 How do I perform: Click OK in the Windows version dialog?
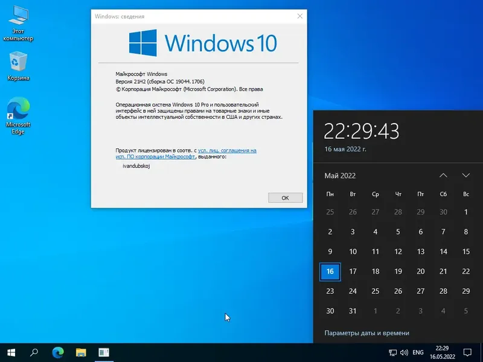click(x=284, y=198)
